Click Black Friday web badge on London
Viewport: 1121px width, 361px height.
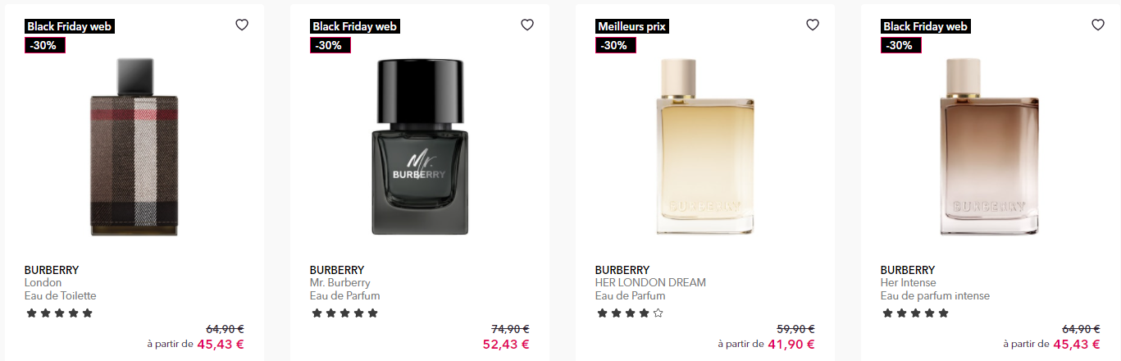69,26
